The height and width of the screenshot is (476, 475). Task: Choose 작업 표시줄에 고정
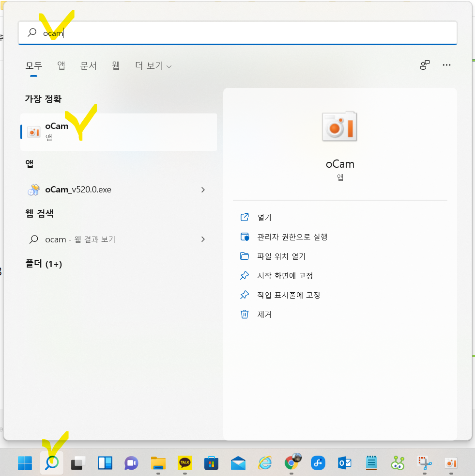click(x=289, y=295)
